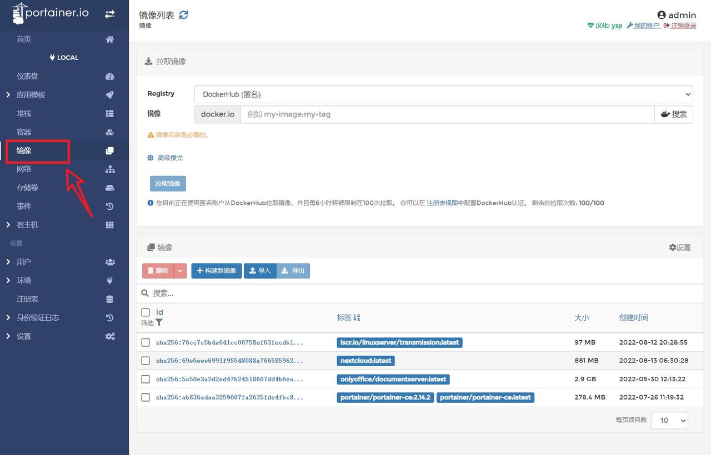Click the globe icon beside 高级模式
Screen dimensions: 711x455
[x=150, y=158]
